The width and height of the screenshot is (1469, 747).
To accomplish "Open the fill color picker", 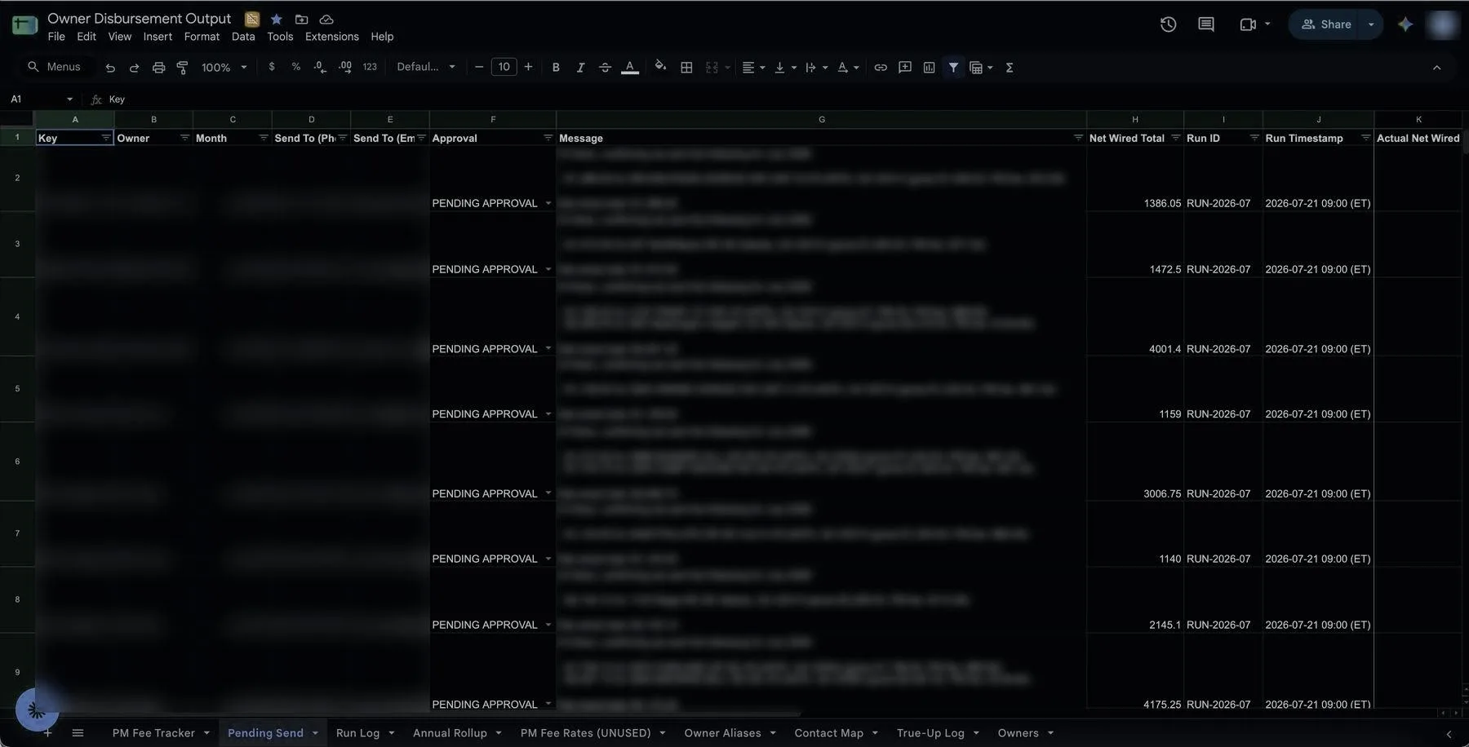I will pos(660,67).
